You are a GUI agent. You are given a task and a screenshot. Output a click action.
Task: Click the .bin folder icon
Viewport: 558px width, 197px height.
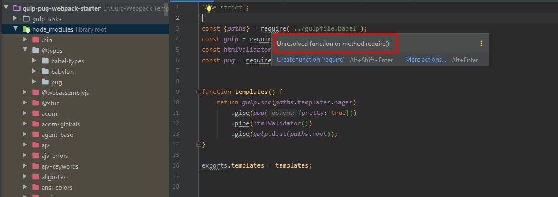tap(36, 40)
